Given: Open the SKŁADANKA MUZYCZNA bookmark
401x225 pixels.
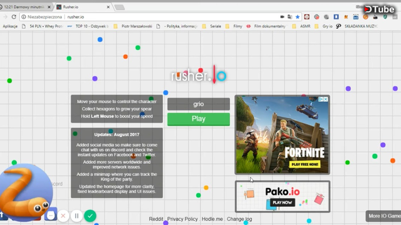Looking at the screenshot, I should 357,26.
